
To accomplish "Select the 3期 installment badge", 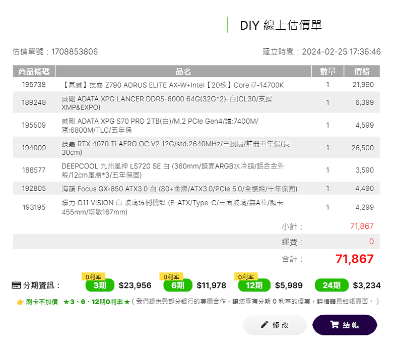I will 100,285.
